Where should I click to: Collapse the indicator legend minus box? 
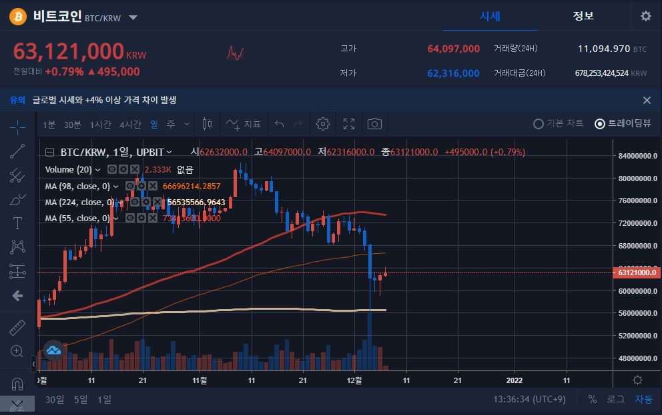(50, 152)
